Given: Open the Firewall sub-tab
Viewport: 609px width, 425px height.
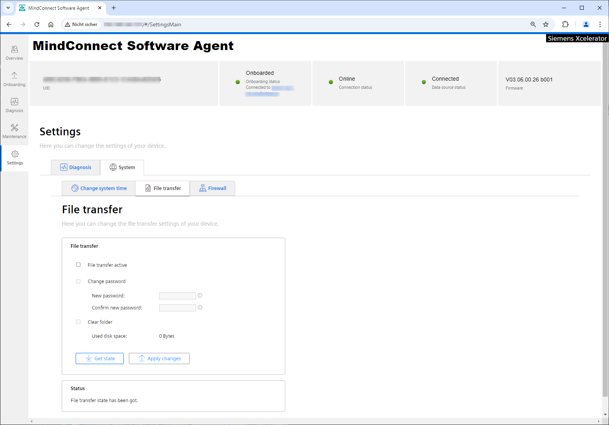Looking at the screenshot, I should pyautogui.click(x=212, y=188).
